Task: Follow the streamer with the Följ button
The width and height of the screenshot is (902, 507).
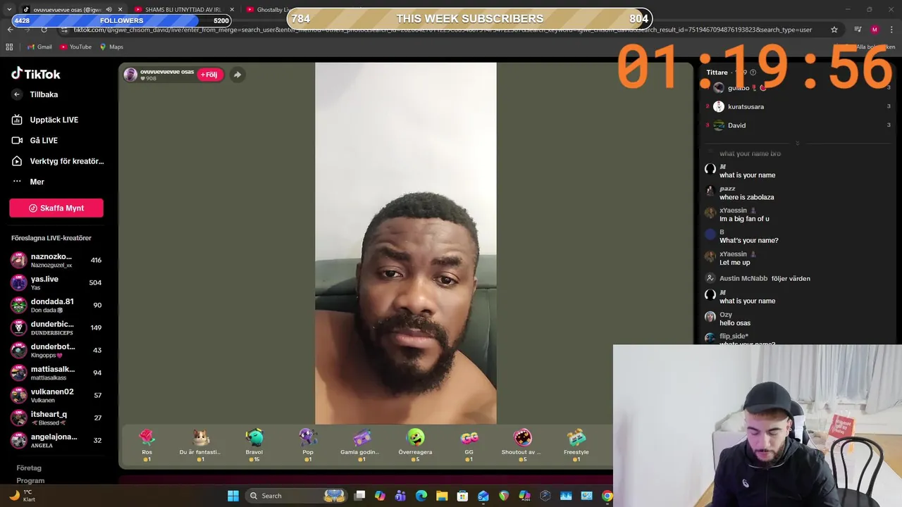Action: coord(210,75)
